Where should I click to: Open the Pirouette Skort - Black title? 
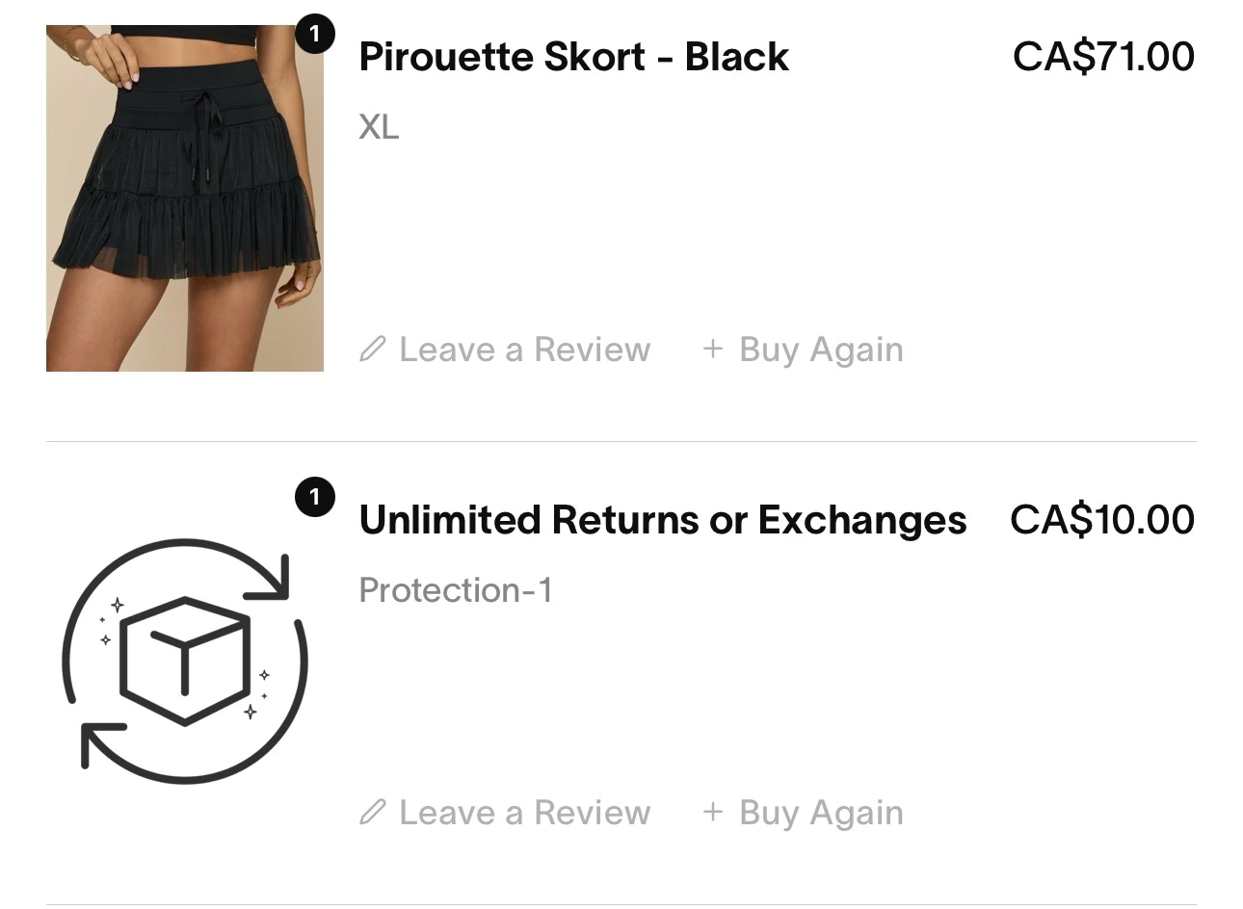coord(573,57)
